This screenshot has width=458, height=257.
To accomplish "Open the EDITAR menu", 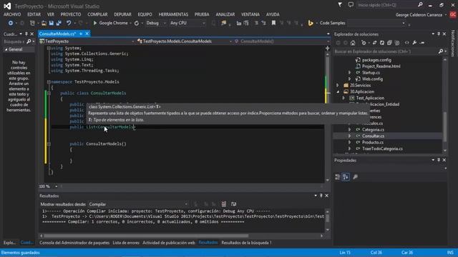I will coord(34,14).
